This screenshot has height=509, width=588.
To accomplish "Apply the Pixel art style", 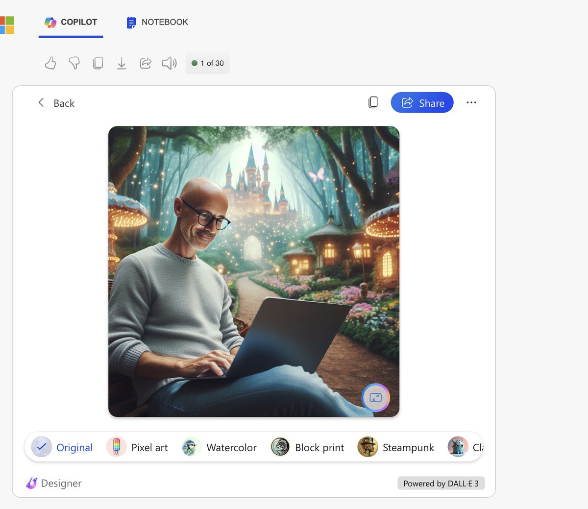I will tap(138, 447).
